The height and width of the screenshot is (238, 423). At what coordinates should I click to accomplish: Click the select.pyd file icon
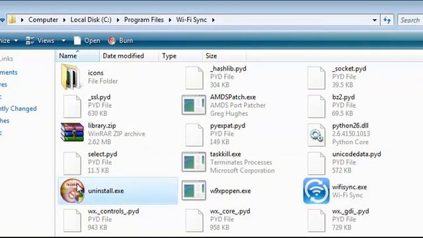[x=72, y=163]
